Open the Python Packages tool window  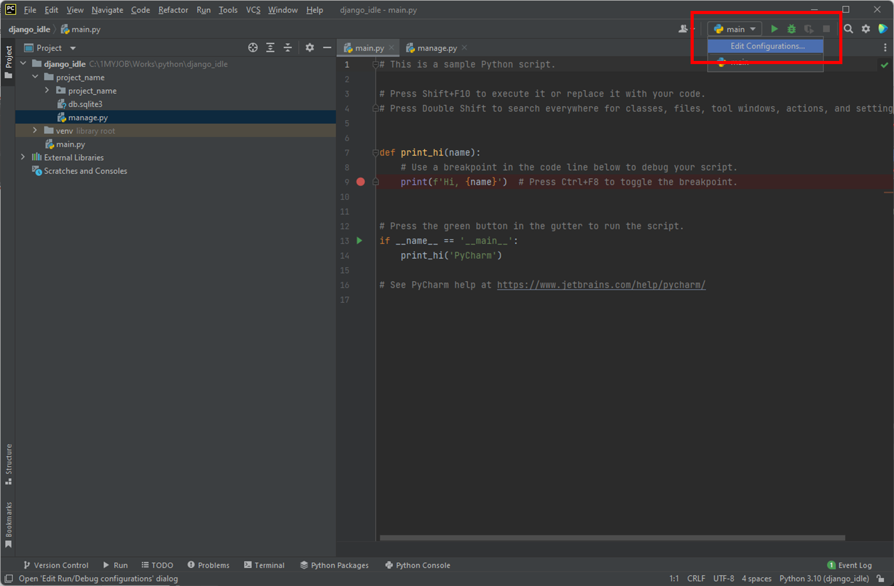(334, 565)
